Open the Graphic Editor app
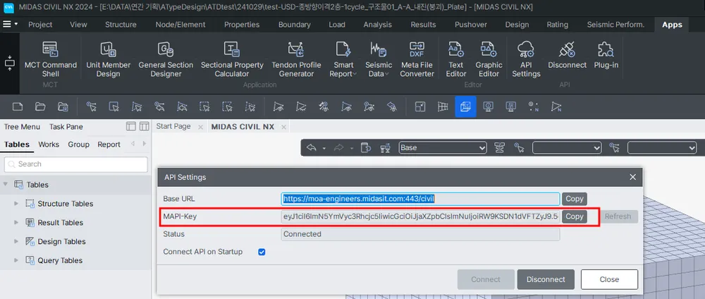This screenshot has height=299, width=705. [489, 59]
